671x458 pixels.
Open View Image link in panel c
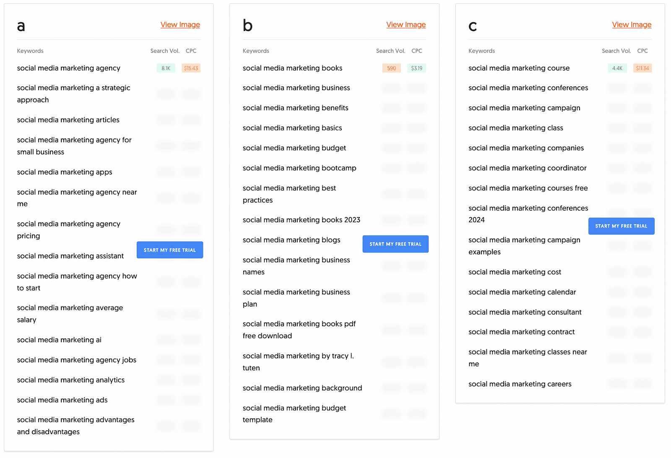point(631,24)
